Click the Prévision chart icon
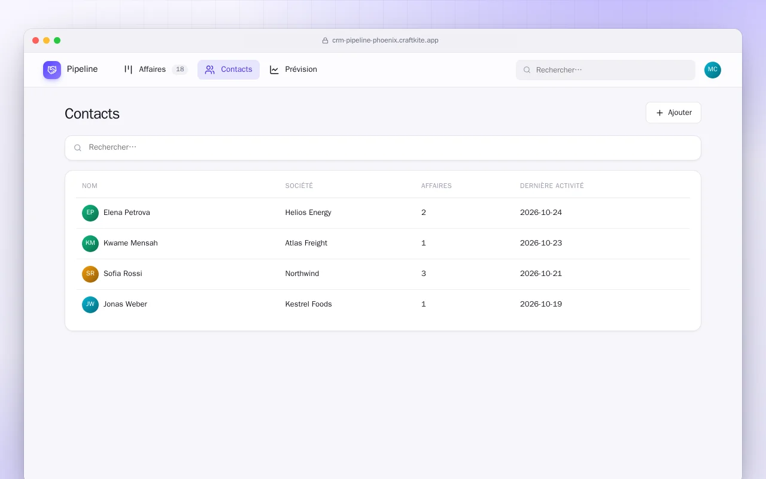 274,69
